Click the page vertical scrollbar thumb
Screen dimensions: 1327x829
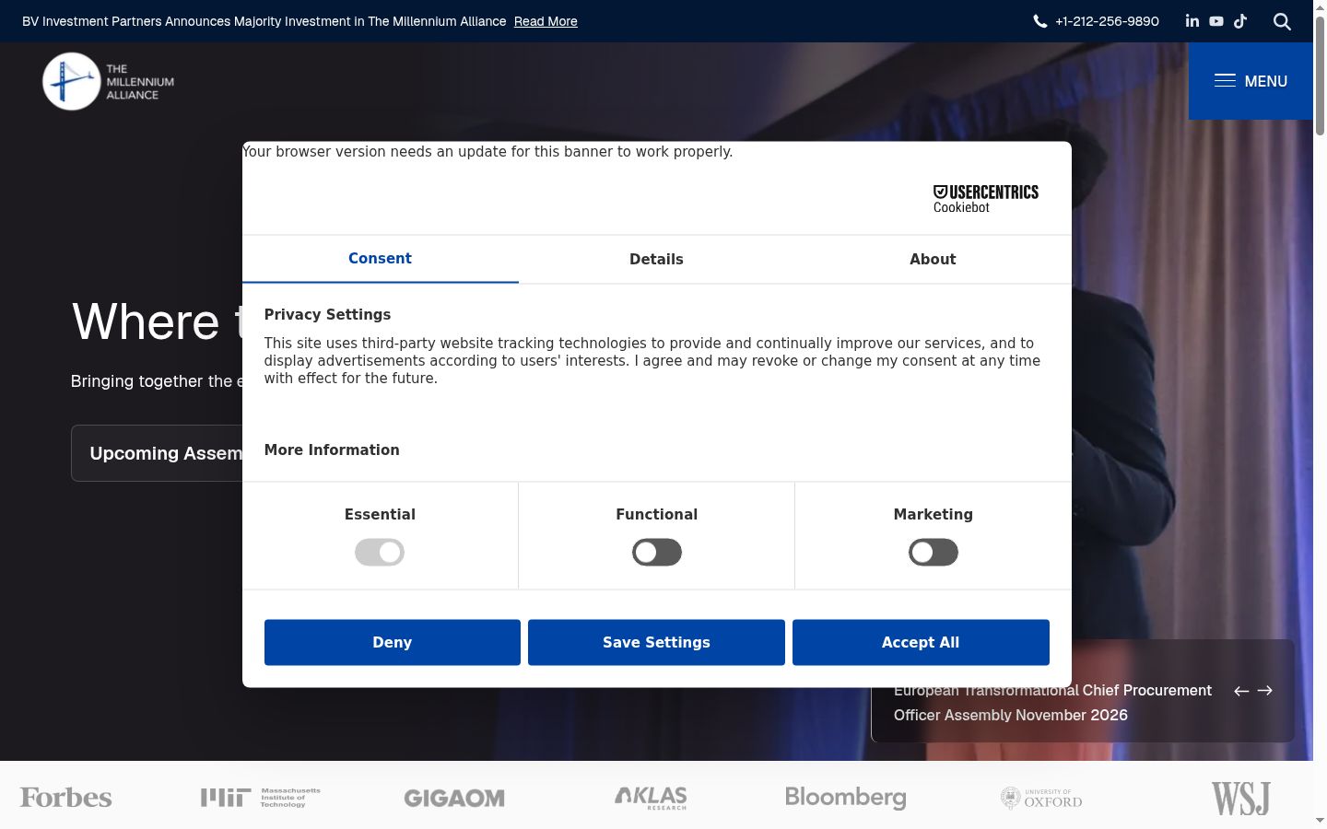point(1320,76)
